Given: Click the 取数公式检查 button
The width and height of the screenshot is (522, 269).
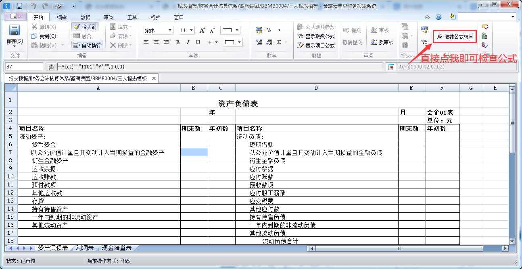Looking at the screenshot, I should (x=455, y=37).
